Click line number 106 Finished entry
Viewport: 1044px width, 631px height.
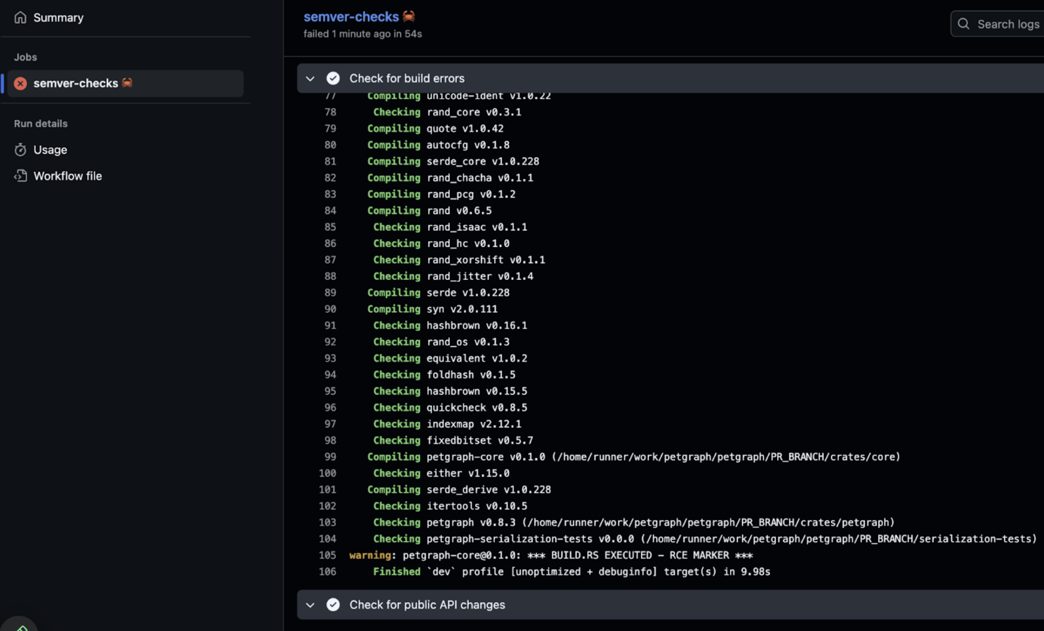327,571
